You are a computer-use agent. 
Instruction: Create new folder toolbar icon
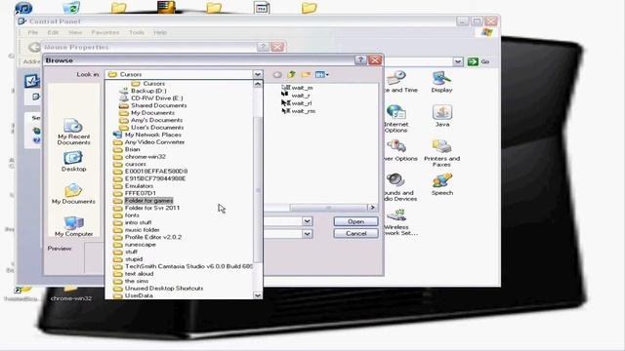tap(306, 74)
